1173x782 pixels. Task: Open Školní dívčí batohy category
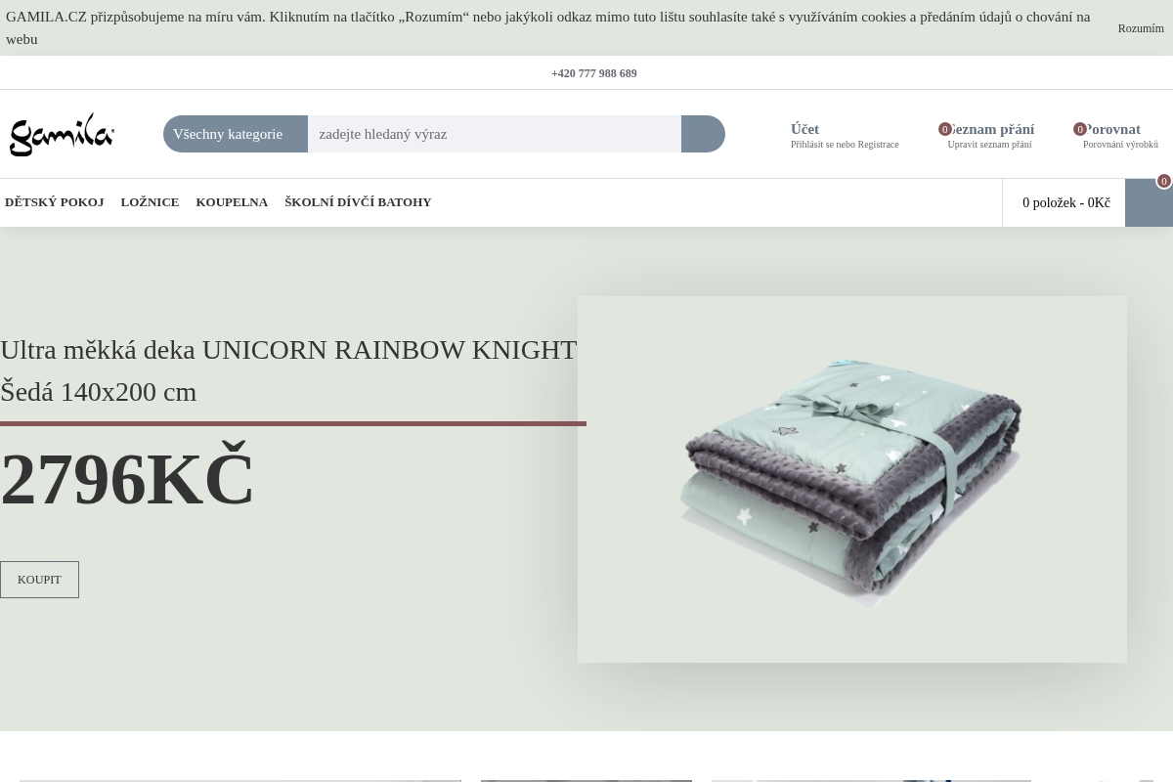click(358, 202)
